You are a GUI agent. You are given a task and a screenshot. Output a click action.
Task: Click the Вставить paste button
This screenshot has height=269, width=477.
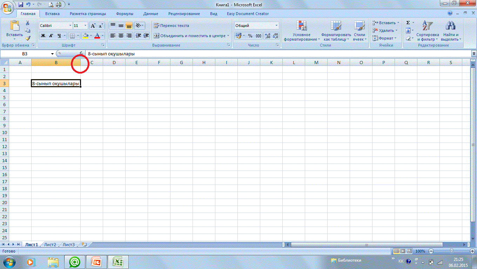tap(15, 29)
